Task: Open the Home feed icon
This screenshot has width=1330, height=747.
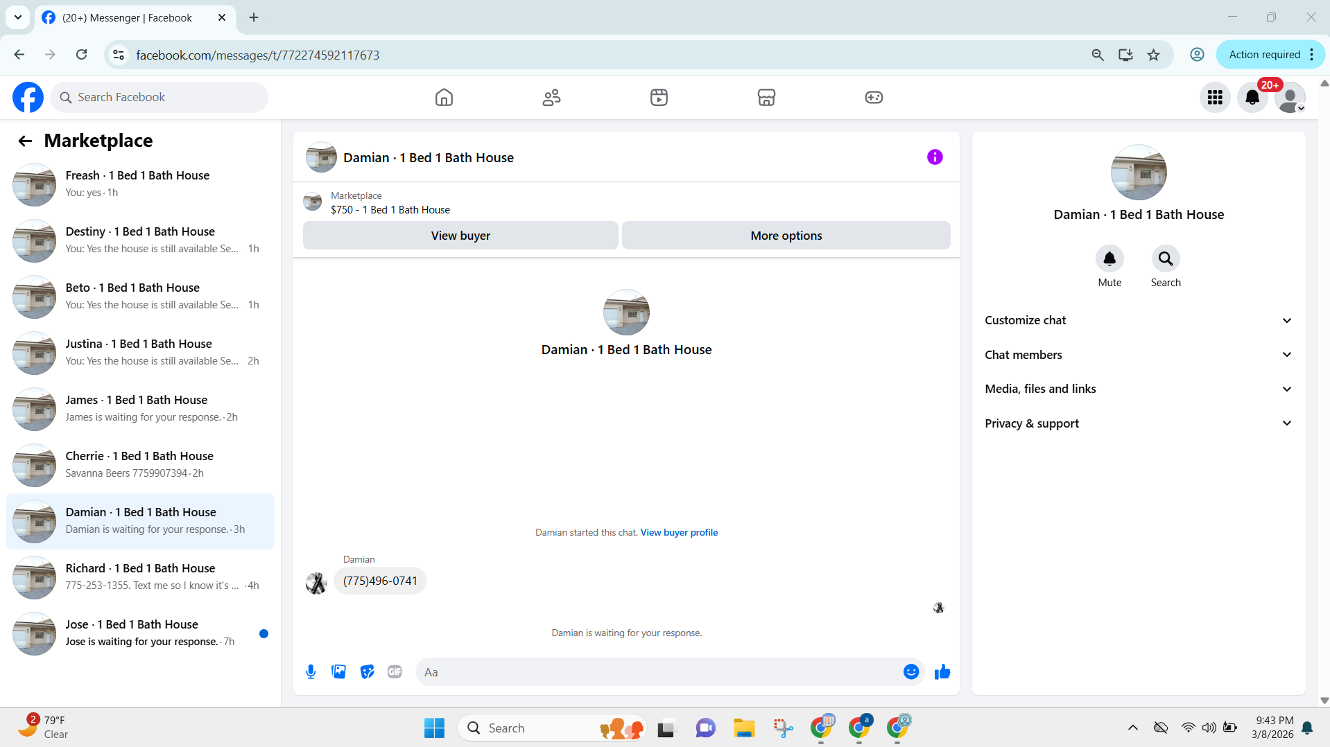Action: (444, 97)
